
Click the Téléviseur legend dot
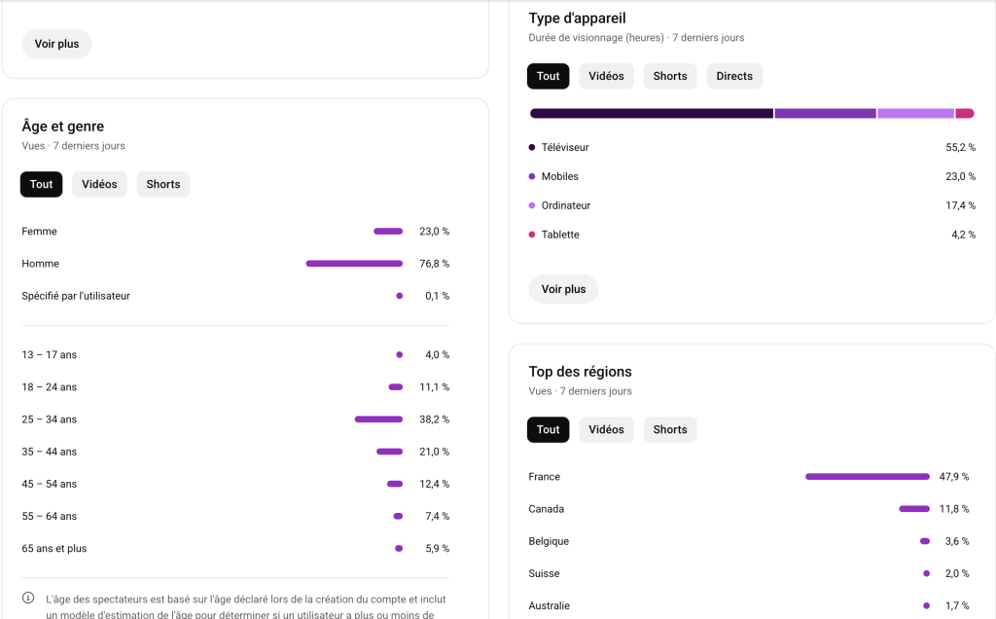coord(532,148)
